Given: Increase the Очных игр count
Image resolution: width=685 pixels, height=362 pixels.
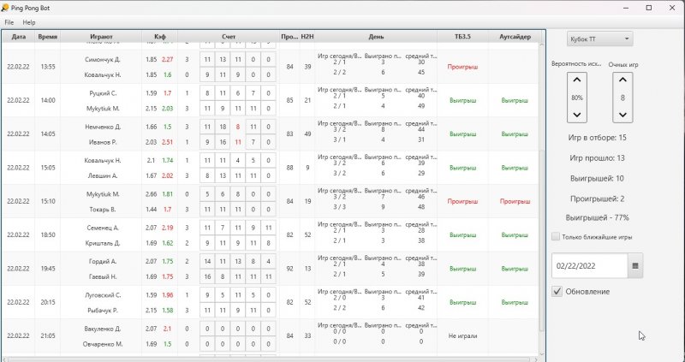Looking at the screenshot, I should 622,80.
